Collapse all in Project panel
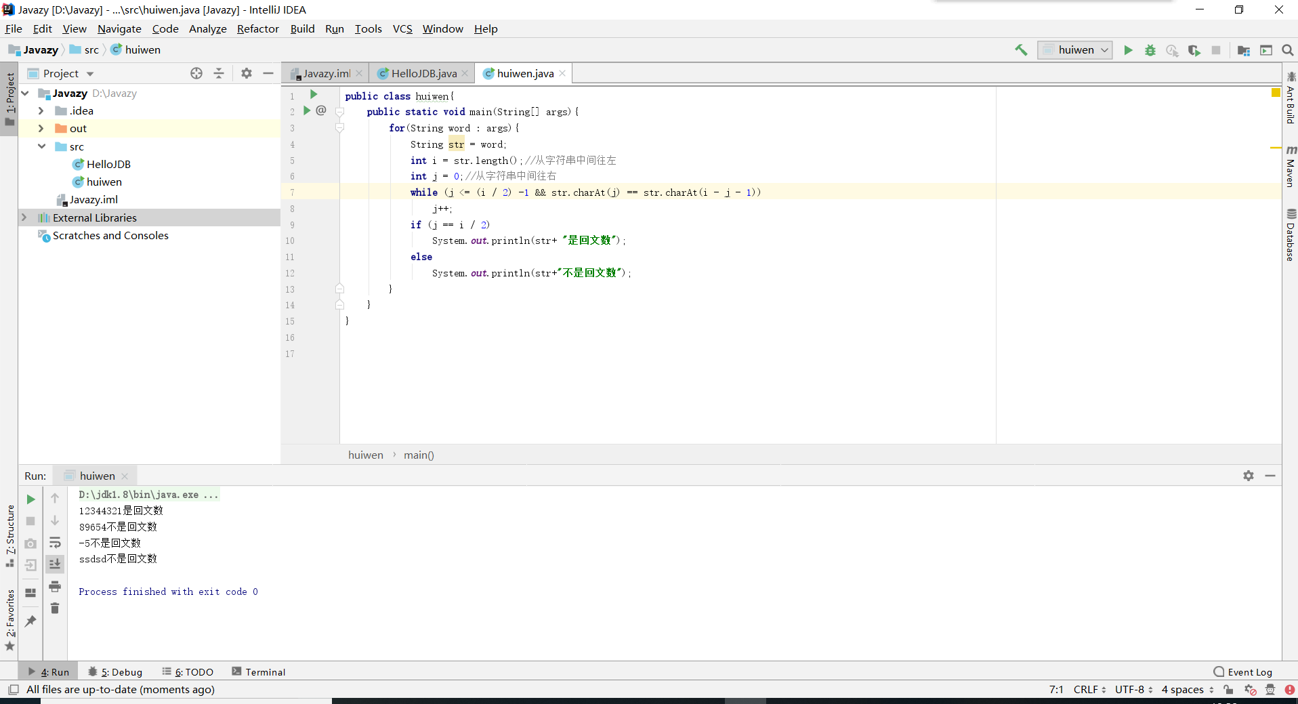 point(219,73)
